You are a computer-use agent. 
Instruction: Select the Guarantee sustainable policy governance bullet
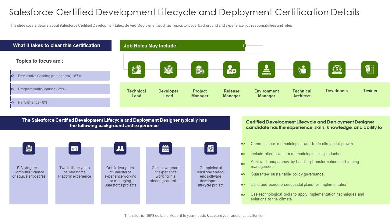click(287, 174)
